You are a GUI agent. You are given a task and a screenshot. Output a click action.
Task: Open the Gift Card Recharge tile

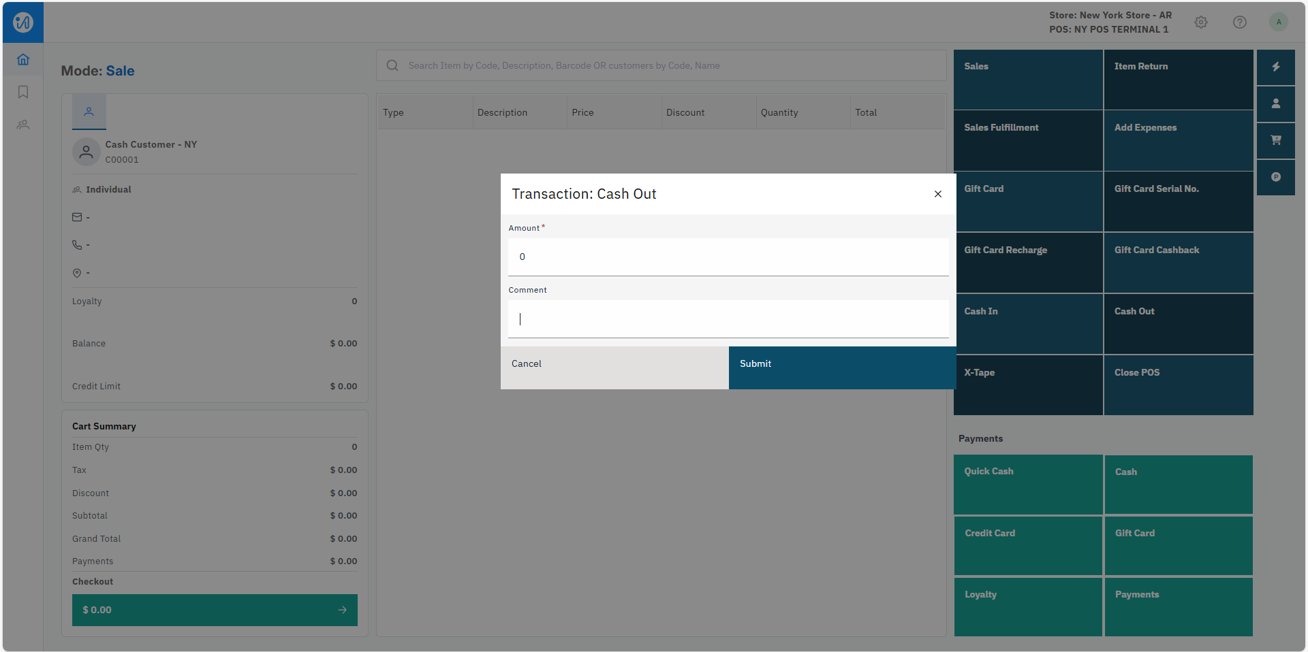coord(1027,263)
